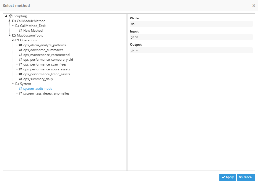Click the Operations folder label
The width and height of the screenshot is (258, 184).
click(28, 40)
